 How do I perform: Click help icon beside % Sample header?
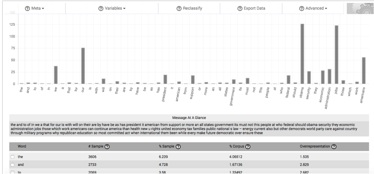178,146
